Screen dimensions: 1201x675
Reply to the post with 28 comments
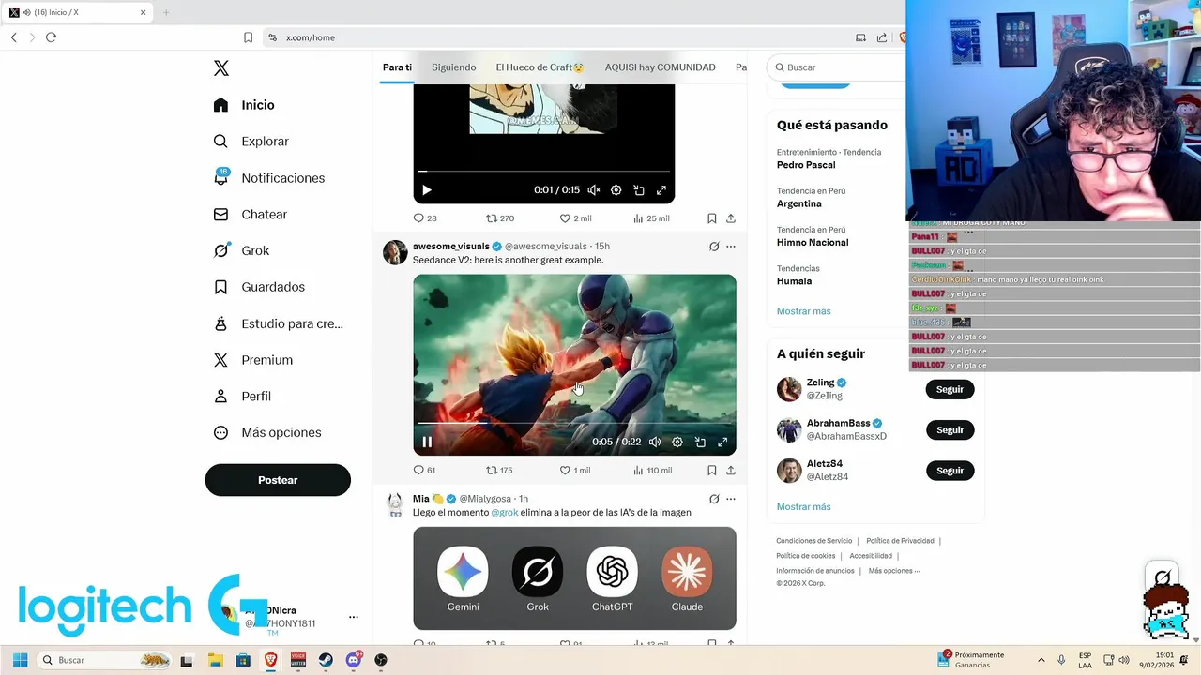click(x=425, y=218)
